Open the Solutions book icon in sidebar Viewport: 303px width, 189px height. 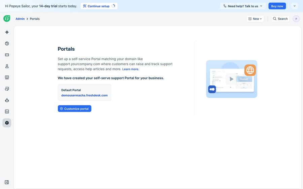coord(7,78)
